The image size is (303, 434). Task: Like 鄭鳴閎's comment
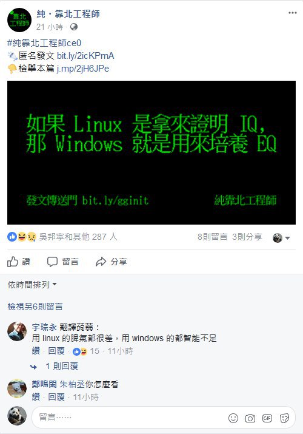tap(36, 397)
